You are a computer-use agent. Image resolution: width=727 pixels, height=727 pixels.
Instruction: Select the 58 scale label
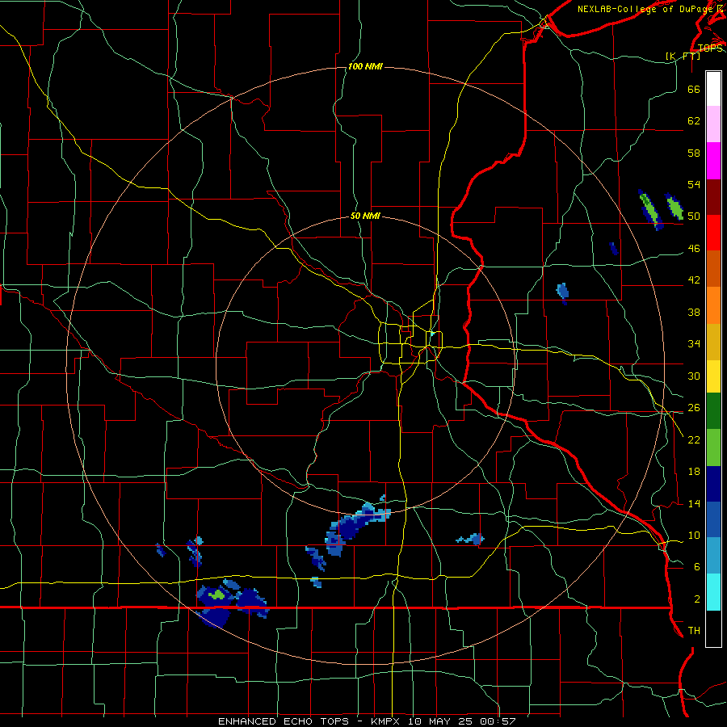[x=694, y=153]
